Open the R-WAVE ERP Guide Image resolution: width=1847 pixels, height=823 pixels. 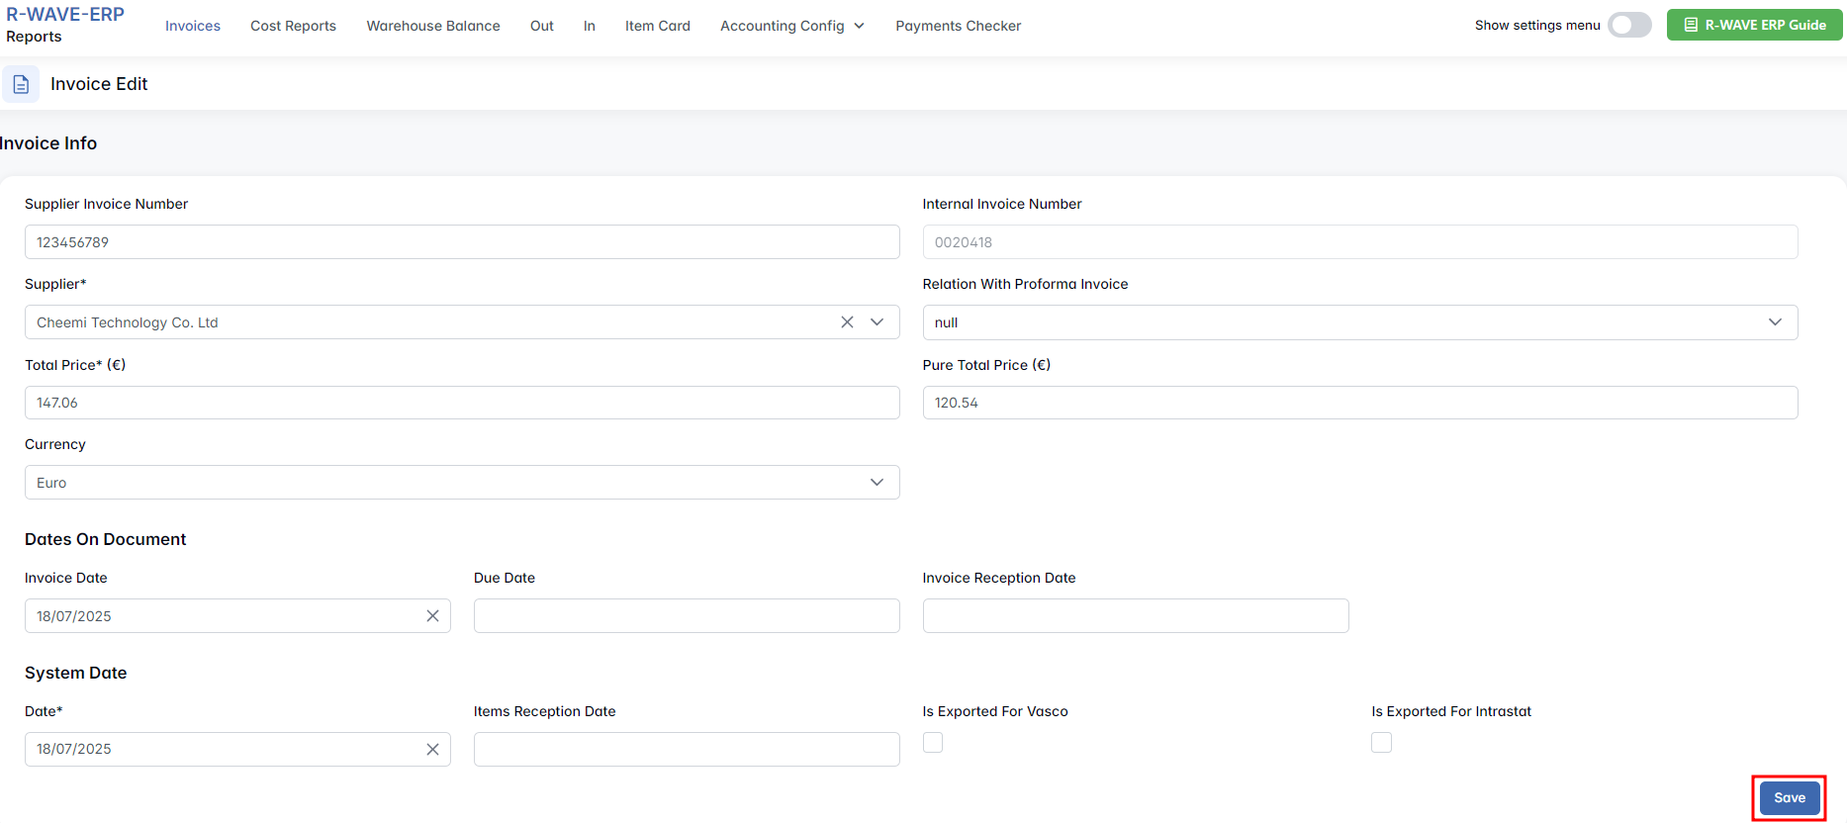click(x=1754, y=26)
